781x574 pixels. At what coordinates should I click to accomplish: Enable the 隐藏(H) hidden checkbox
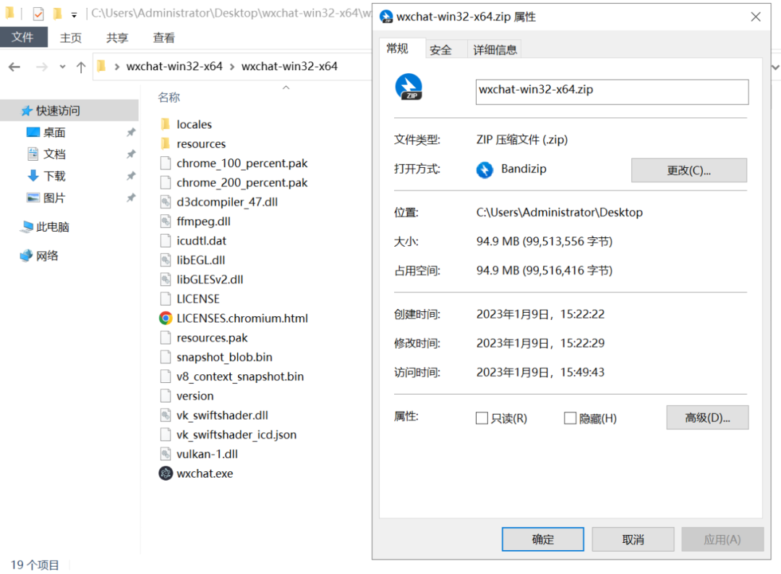click(x=570, y=418)
